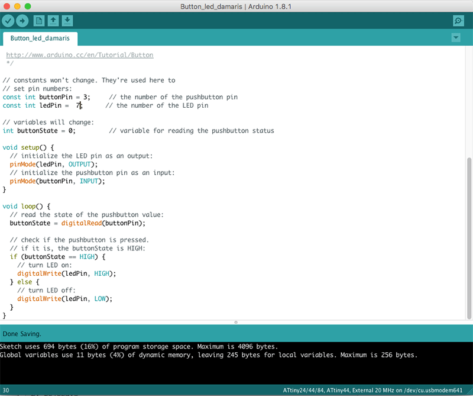Click '// the number of the pushbutton pin' comment
473x396 pixels.
click(173, 97)
